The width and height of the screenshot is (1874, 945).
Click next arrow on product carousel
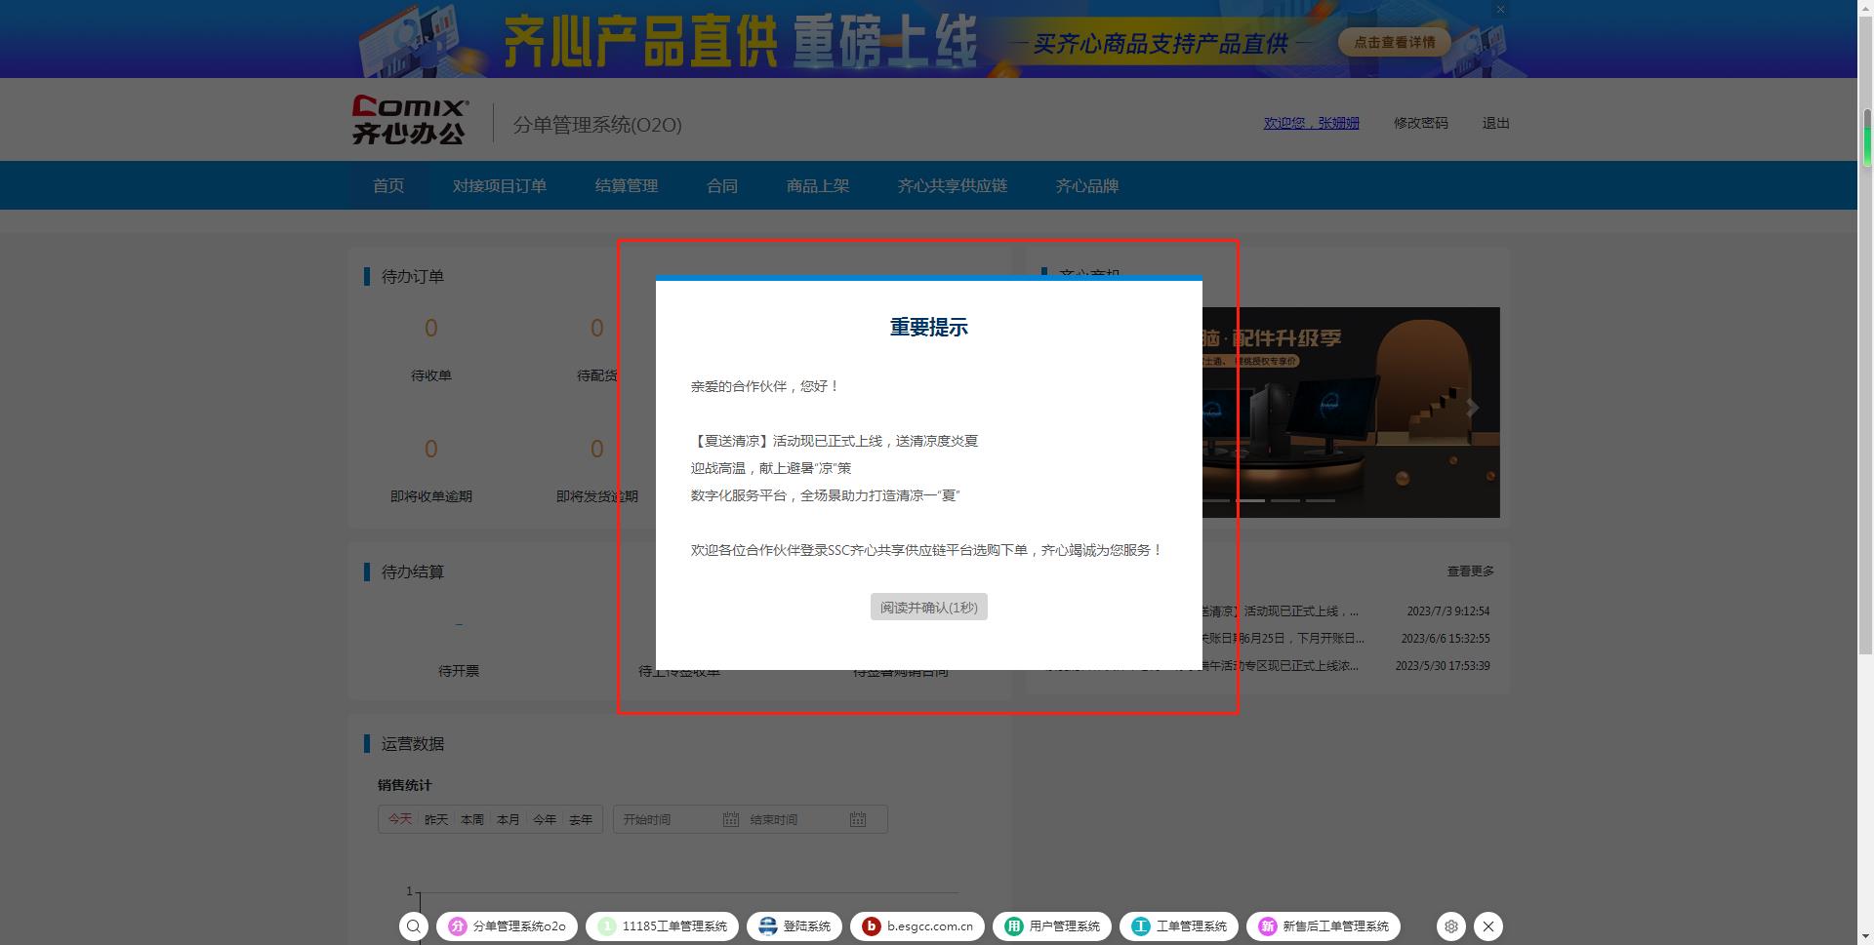tap(1472, 408)
